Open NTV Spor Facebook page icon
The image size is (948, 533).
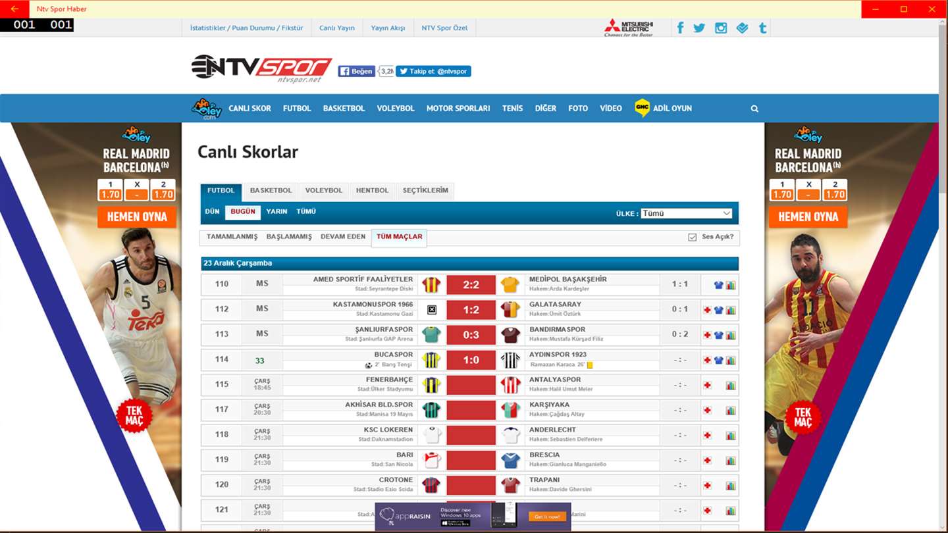tap(680, 28)
